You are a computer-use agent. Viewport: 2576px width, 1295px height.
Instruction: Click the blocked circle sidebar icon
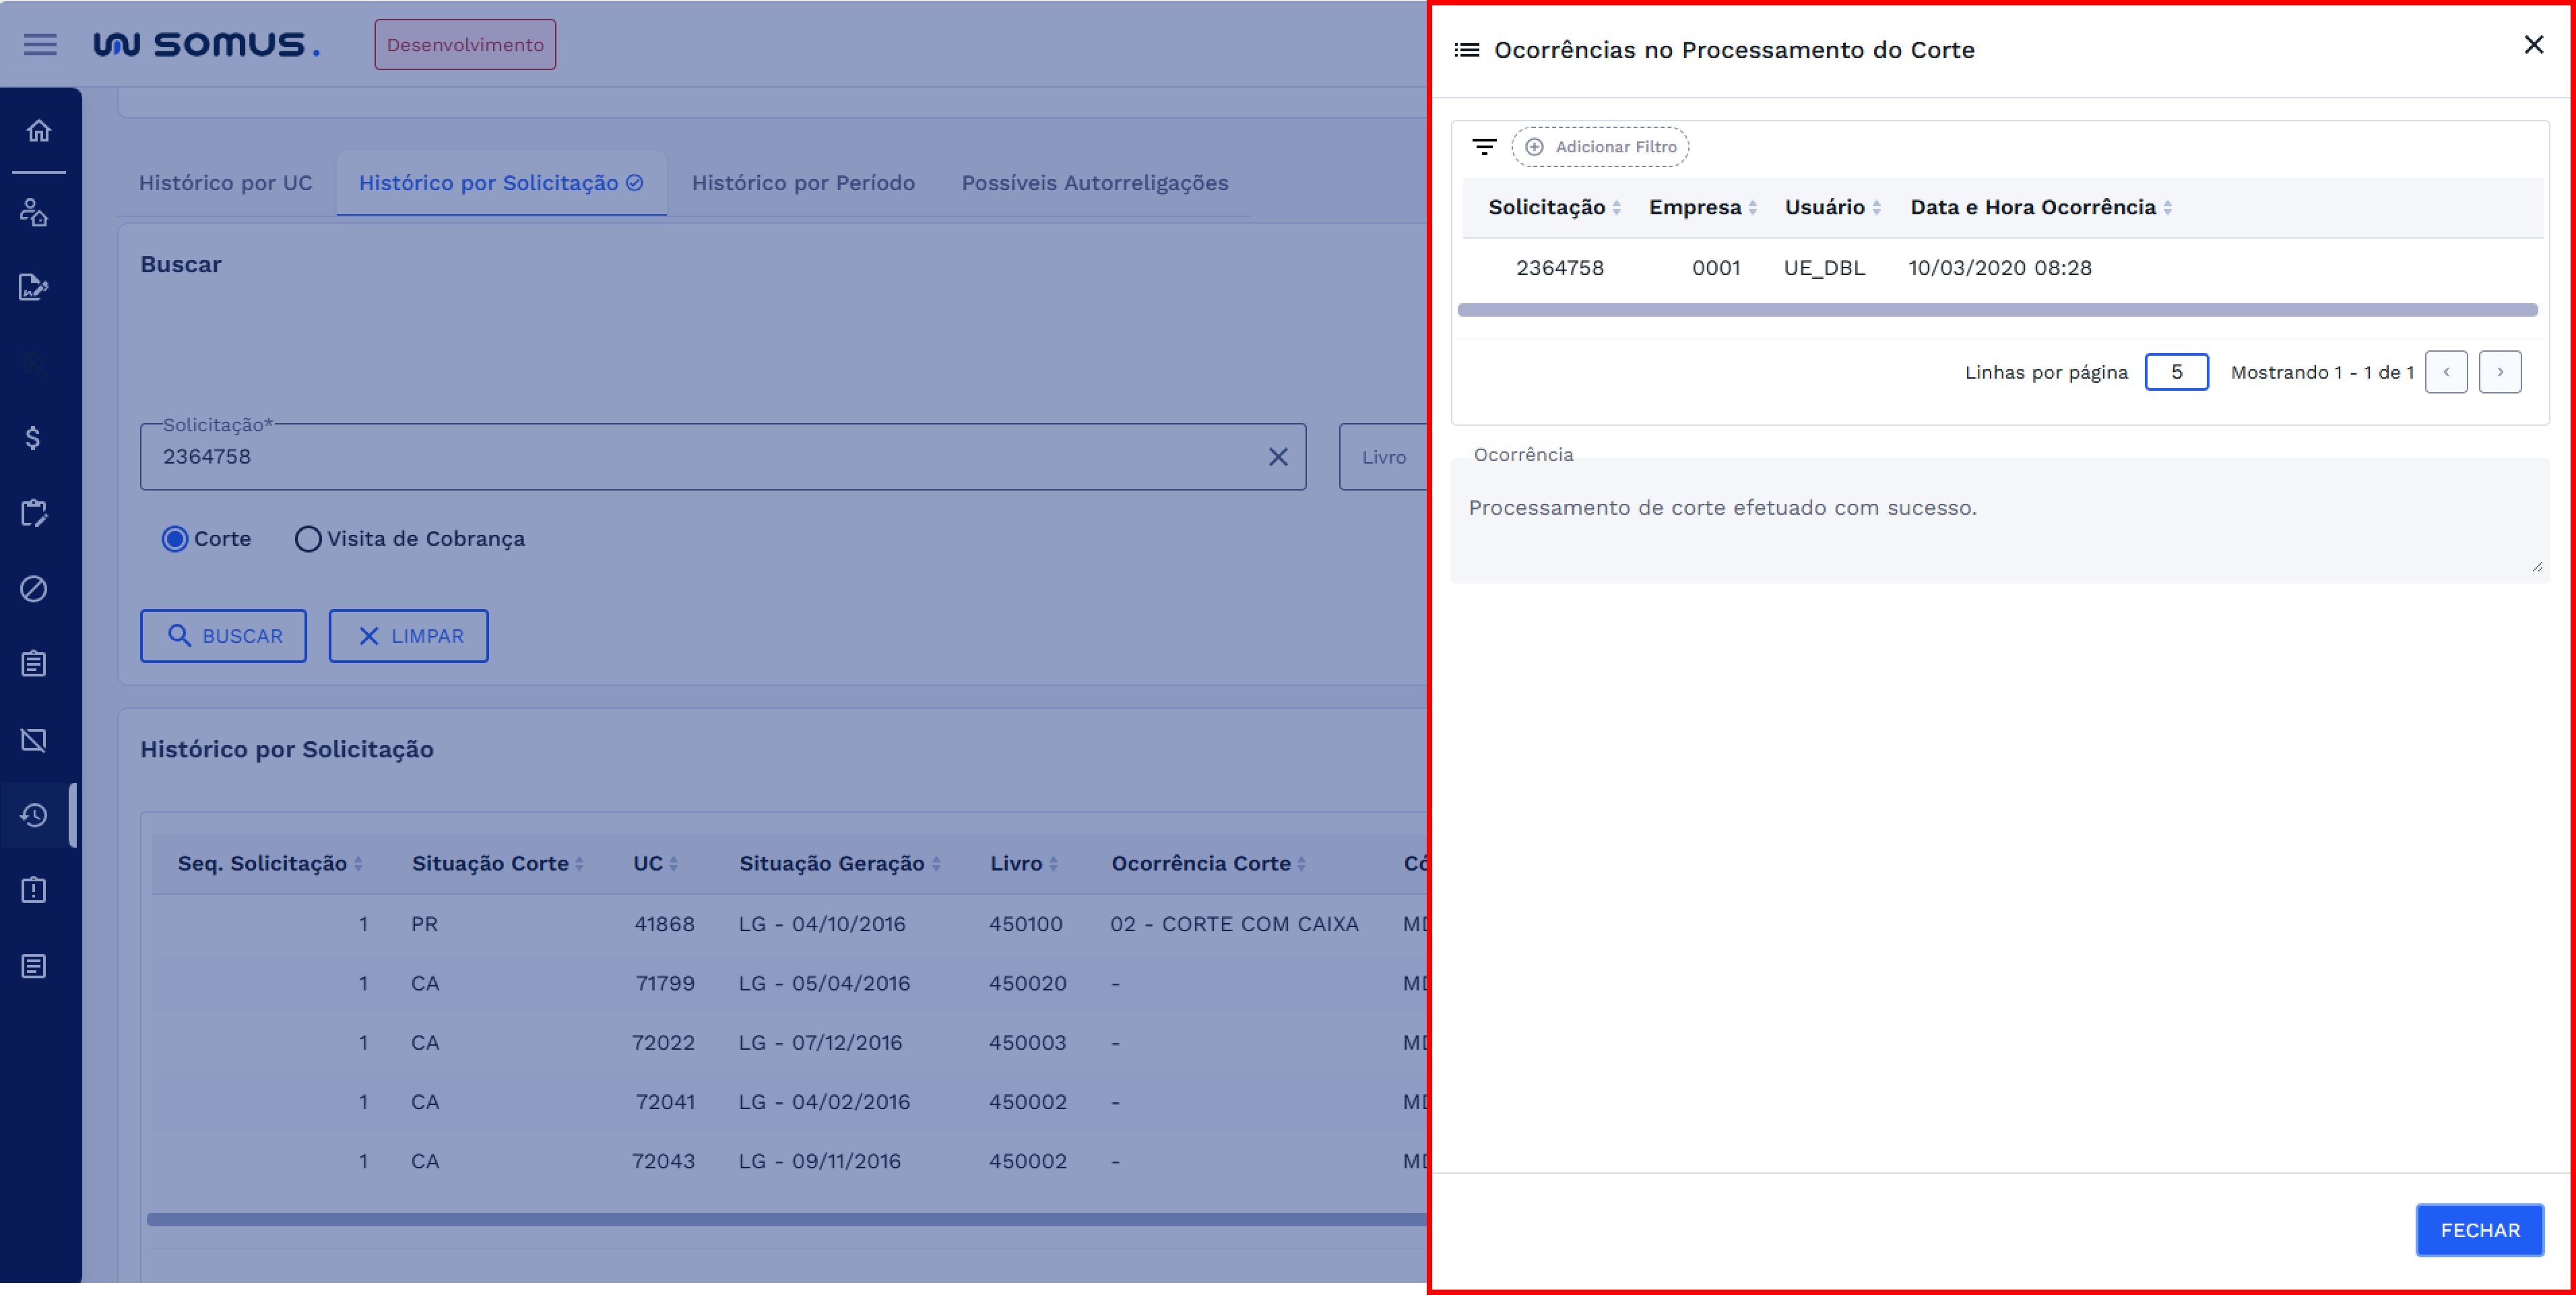click(34, 589)
